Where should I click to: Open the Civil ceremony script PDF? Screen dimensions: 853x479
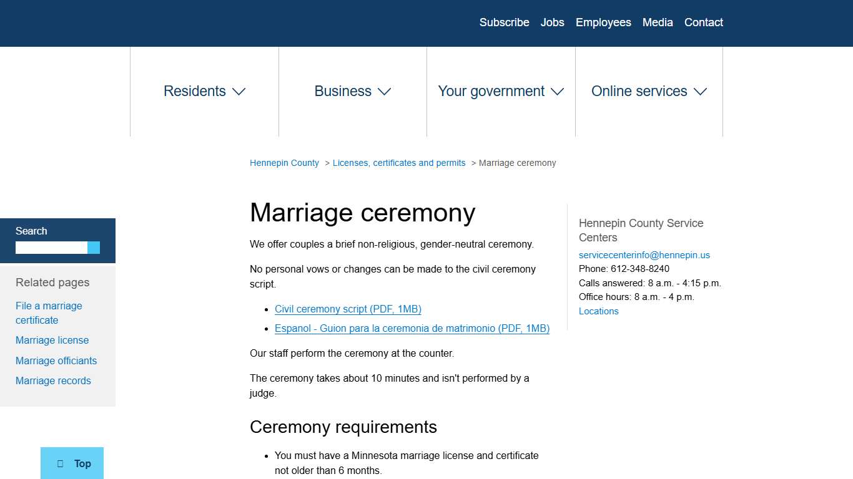tap(348, 309)
